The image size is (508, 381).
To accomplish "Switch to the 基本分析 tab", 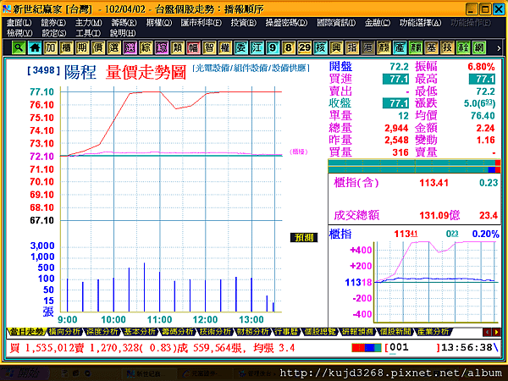I will 140,332.
